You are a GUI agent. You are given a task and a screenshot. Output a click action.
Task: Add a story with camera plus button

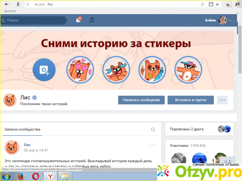point(44,70)
